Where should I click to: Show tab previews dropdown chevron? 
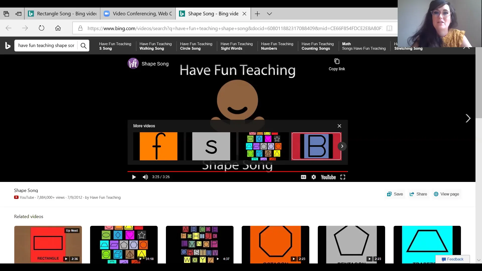point(269,14)
